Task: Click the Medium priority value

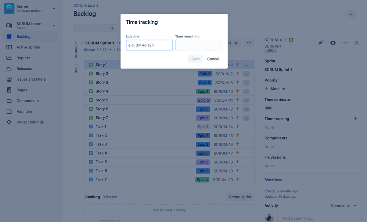Action: pyautogui.click(x=278, y=89)
